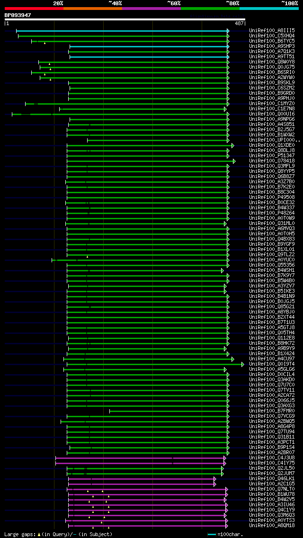Click the green ~80% identity legend segment
This screenshot has width=303, height=538.
(x=210, y=8)
